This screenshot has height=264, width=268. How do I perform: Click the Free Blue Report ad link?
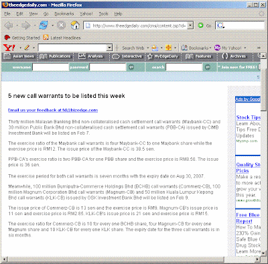tap(248, 218)
